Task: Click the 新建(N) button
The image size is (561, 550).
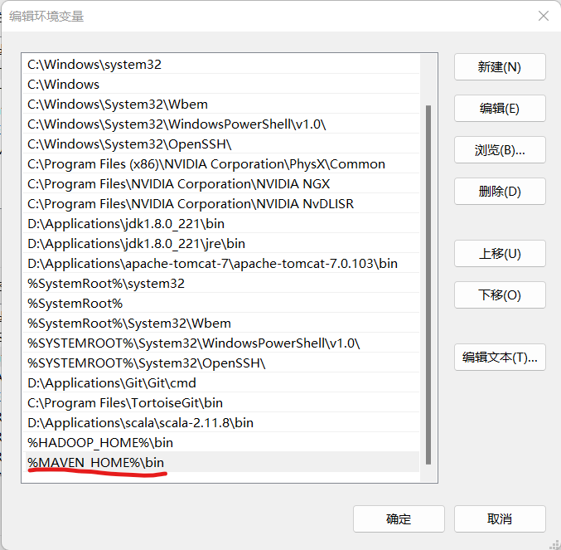Action: coord(500,67)
